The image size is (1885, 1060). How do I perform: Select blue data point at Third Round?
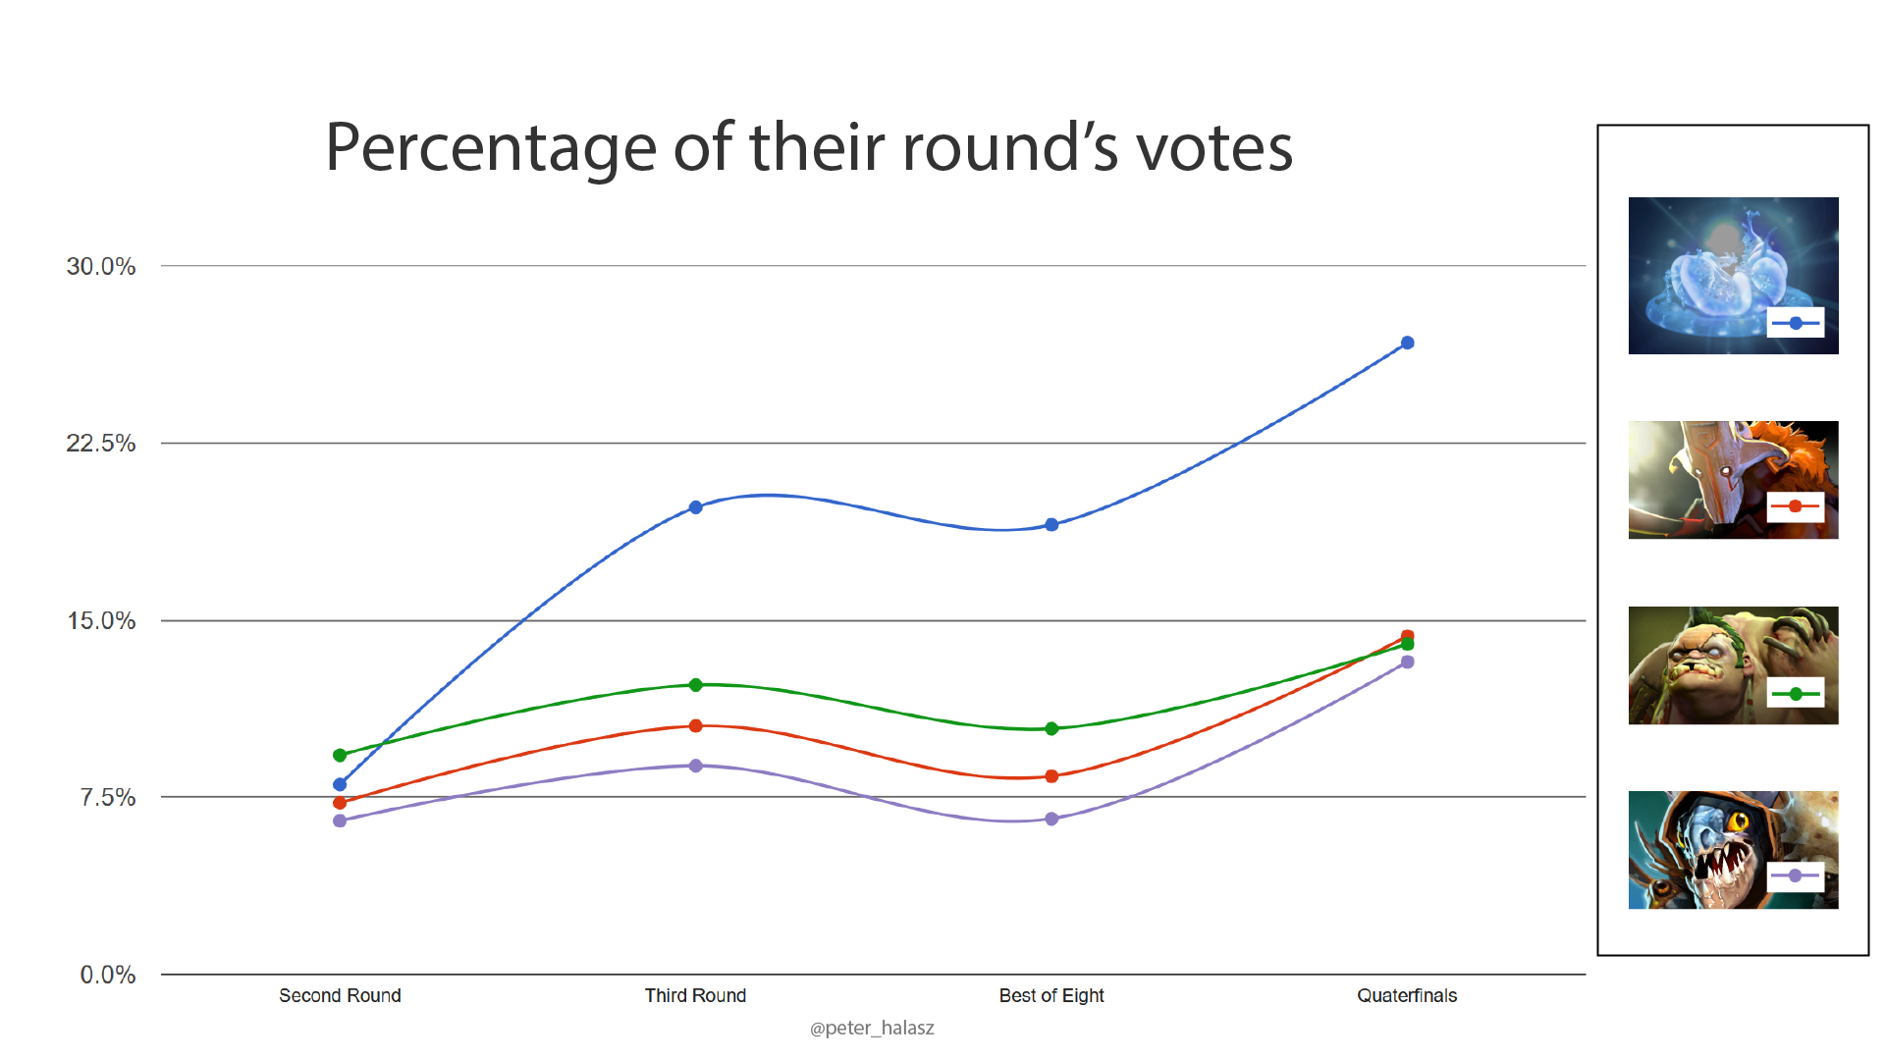pyautogui.click(x=695, y=507)
